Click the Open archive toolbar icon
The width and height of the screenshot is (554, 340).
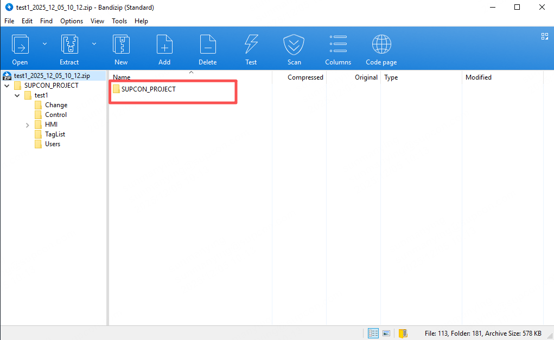[20, 44]
